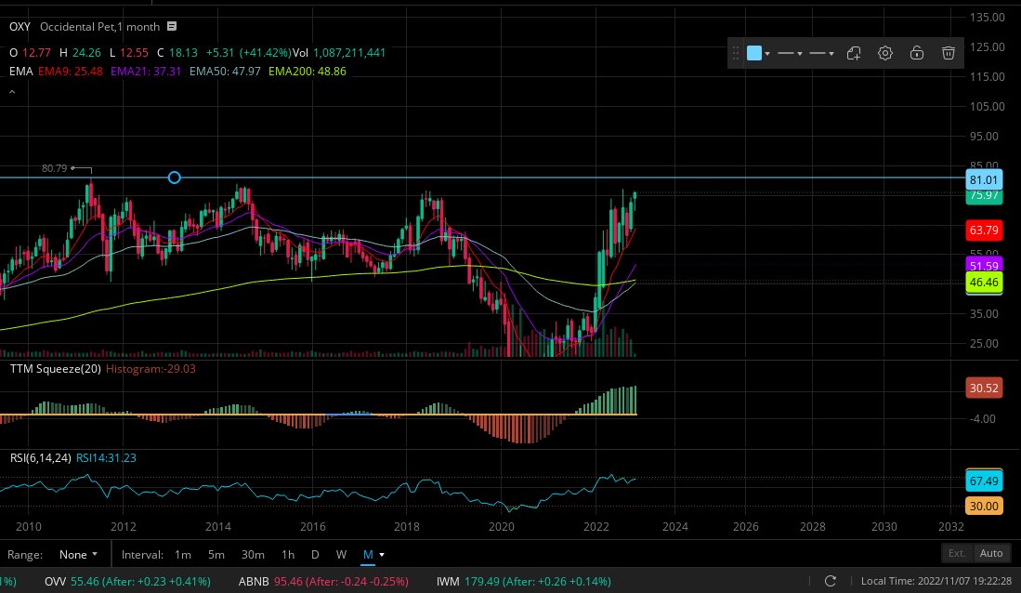This screenshot has height=593, width=1021.
Task: Select the 1h interval
Action: click(x=288, y=555)
